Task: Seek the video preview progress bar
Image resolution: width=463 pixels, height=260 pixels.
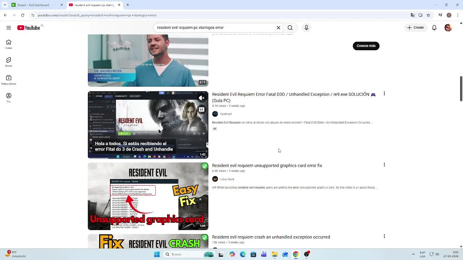Action: (x=148, y=158)
